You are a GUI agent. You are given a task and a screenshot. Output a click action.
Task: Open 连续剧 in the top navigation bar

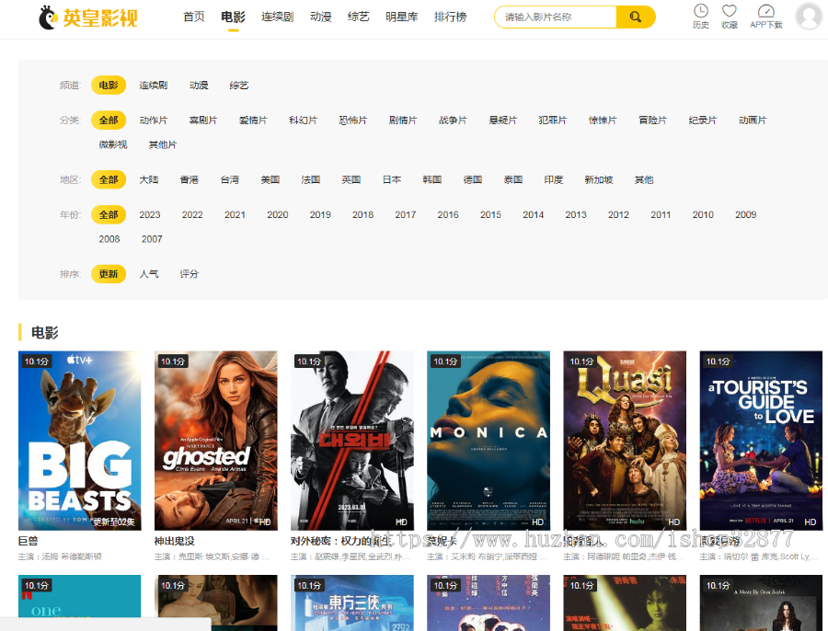click(x=277, y=17)
